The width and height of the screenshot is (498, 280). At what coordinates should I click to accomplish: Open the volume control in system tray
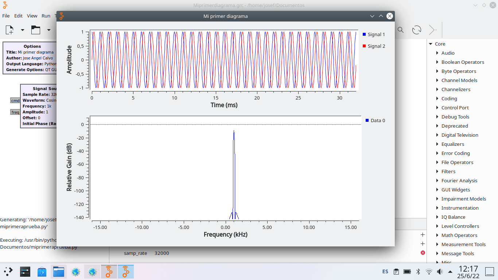[440, 272]
